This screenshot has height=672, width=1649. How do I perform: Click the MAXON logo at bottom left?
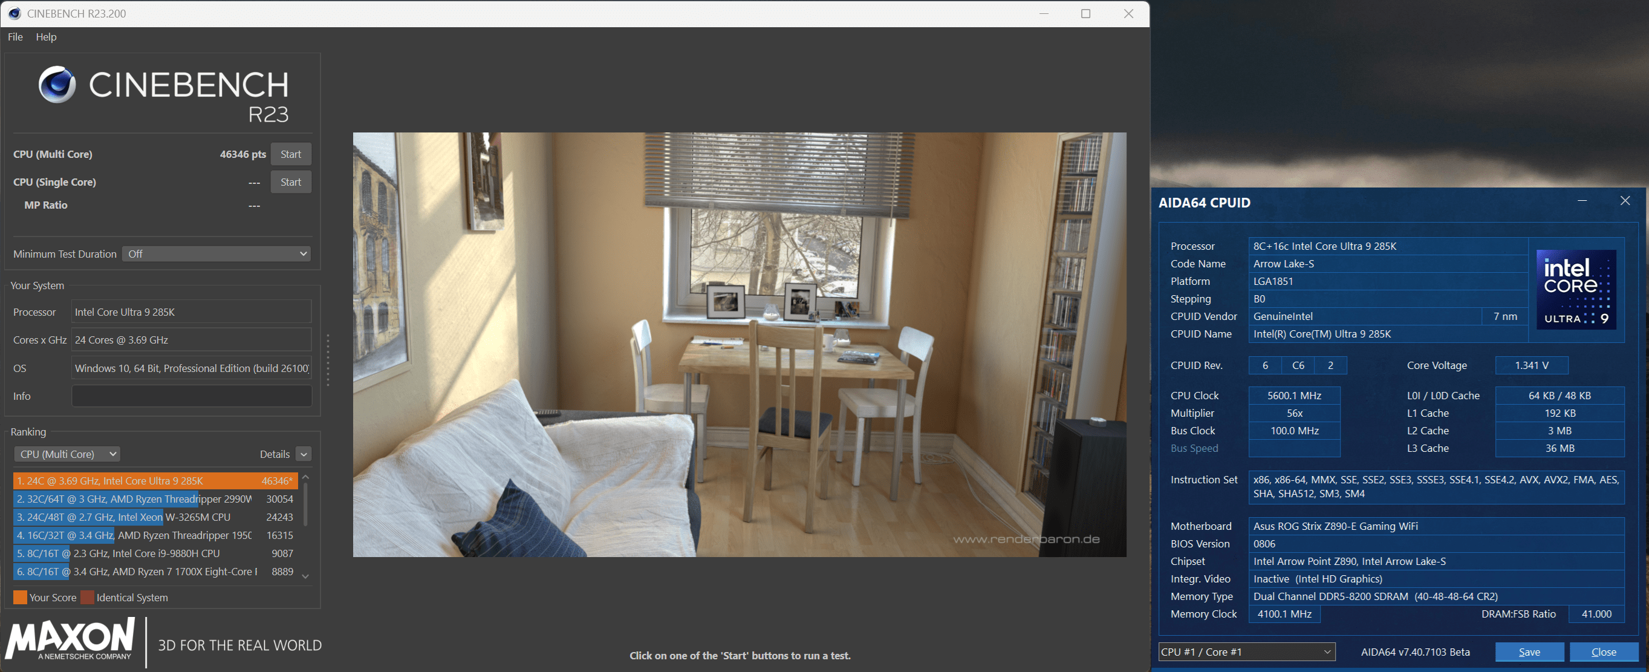70,639
